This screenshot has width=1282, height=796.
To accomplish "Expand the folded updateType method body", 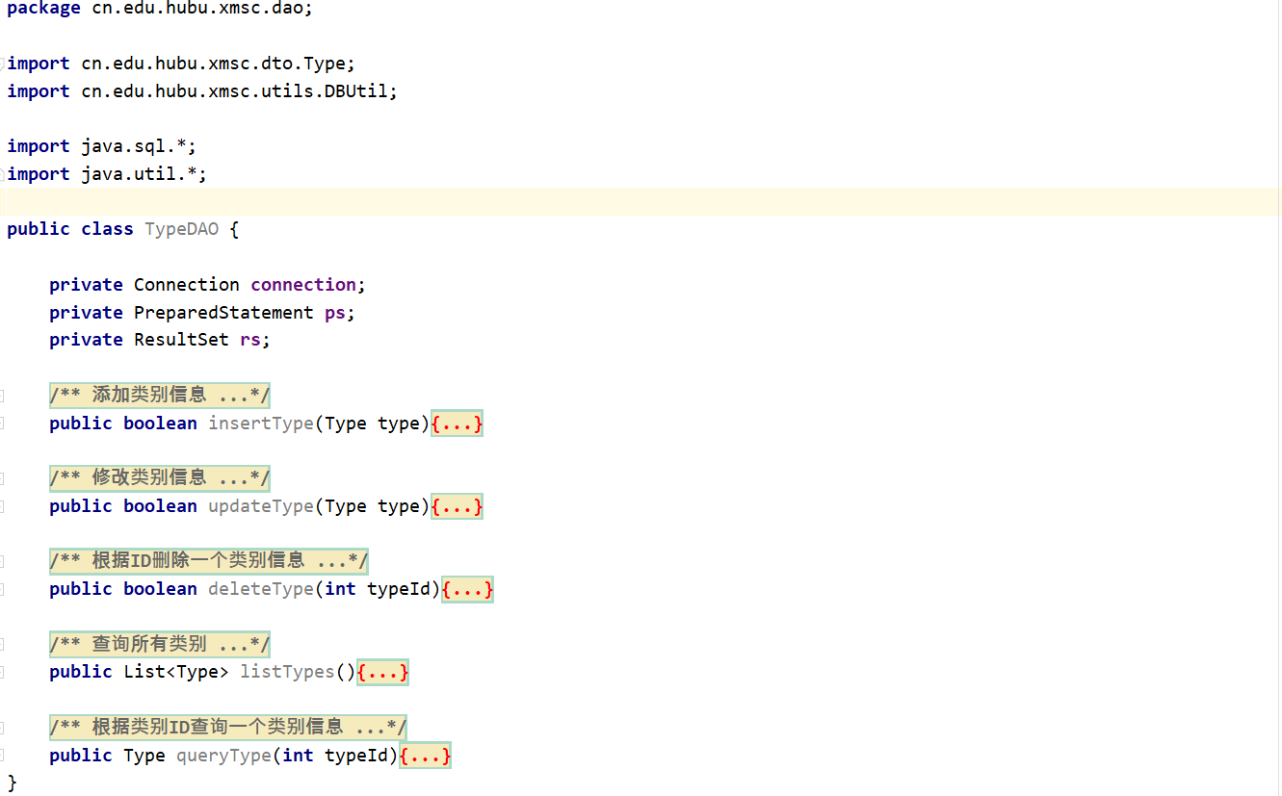I will tap(457, 506).
